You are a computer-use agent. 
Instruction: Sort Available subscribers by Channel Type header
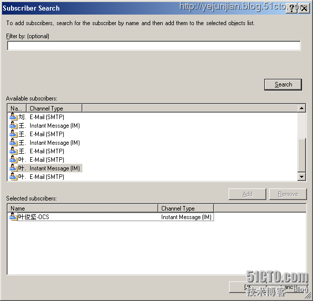point(54,109)
